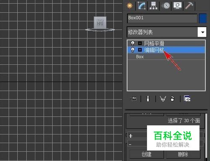Toggle lightbulb for 网格平滑 modifier
The image size is (210, 161).
(133, 43)
